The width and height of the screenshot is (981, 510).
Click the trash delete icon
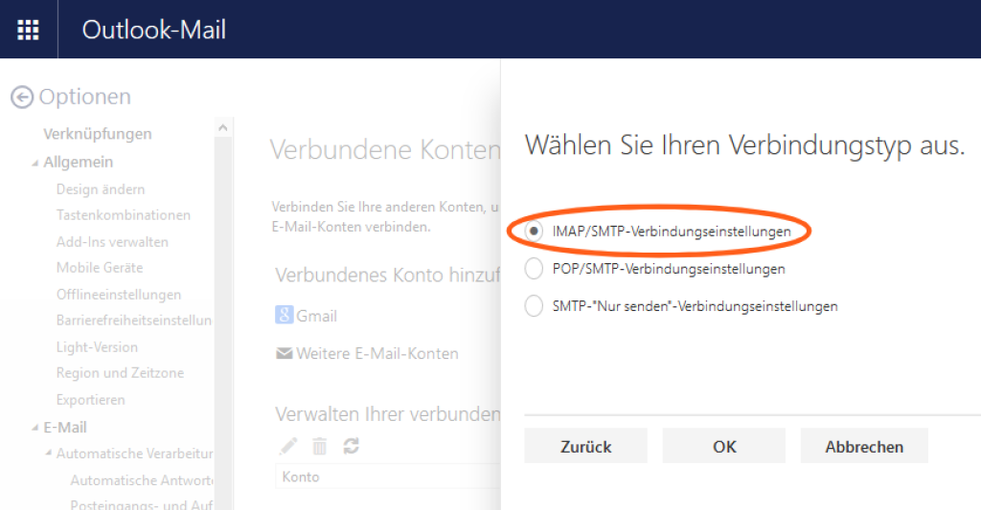coord(320,446)
